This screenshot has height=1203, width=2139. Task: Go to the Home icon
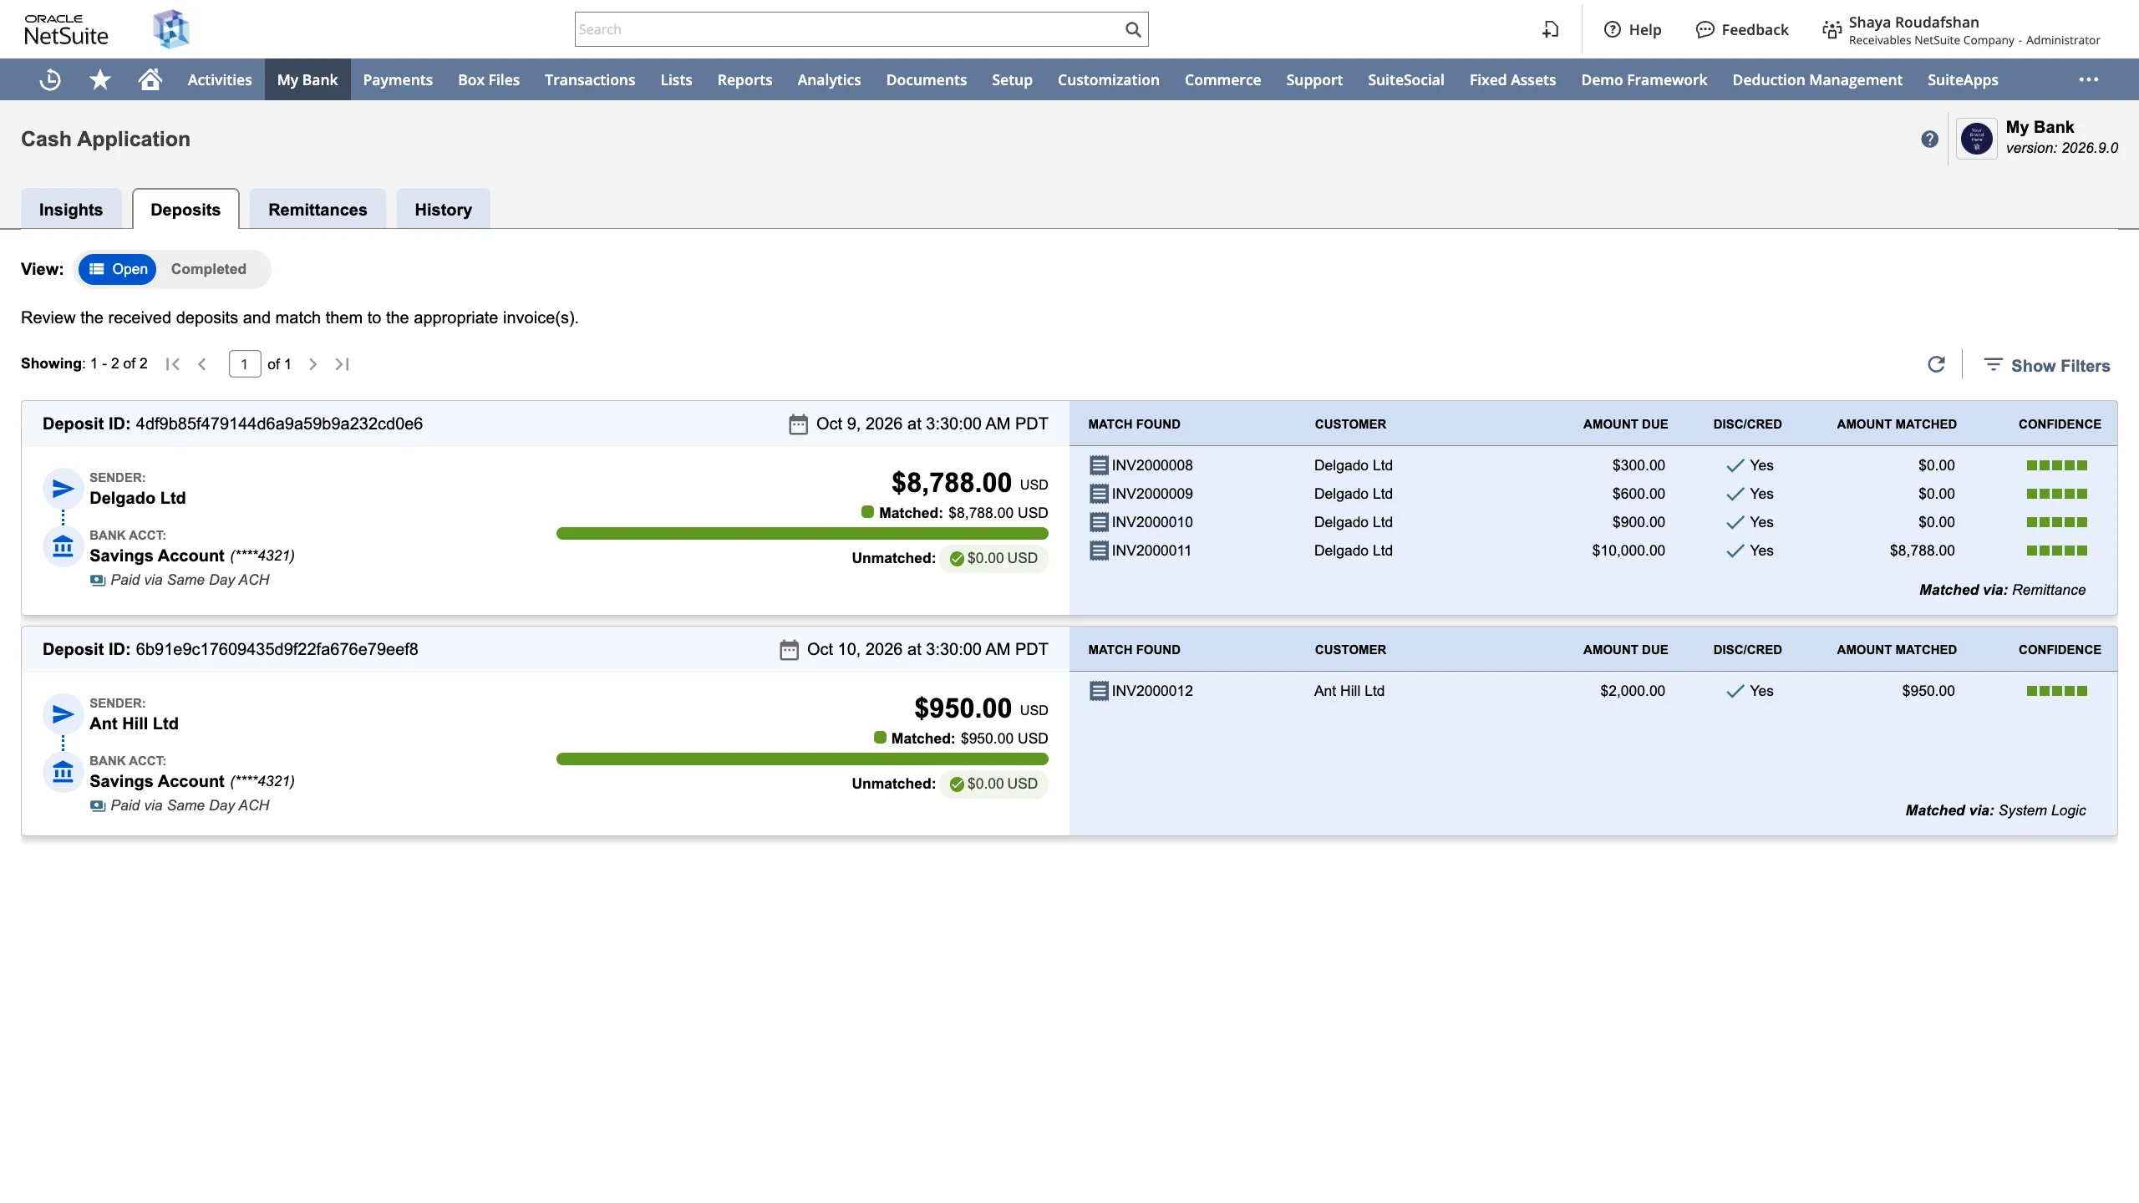tap(150, 79)
